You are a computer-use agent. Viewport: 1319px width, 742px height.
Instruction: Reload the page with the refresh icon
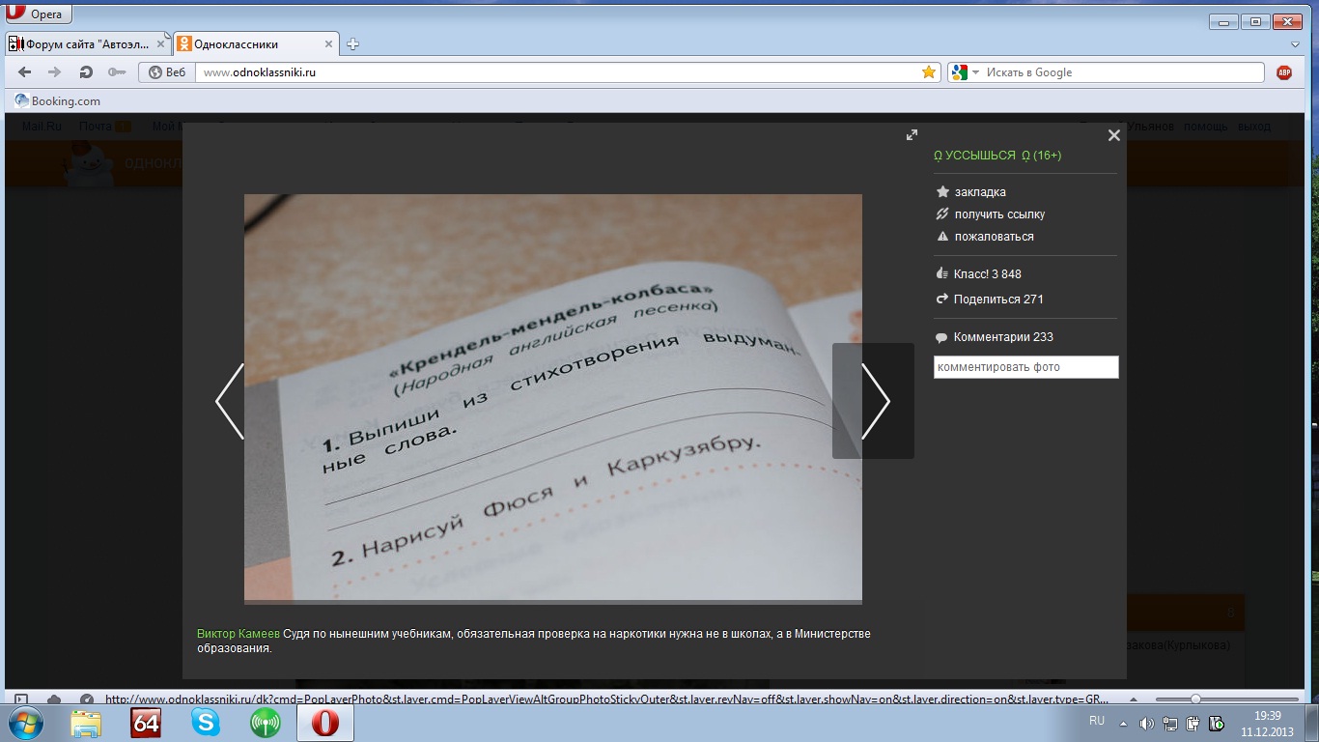tap(86, 72)
